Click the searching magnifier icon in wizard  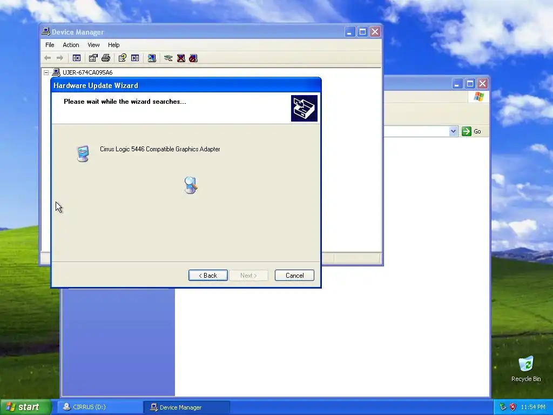click(x=191, y=185)
